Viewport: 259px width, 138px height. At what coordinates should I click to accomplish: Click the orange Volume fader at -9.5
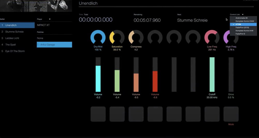coord(136,75)
